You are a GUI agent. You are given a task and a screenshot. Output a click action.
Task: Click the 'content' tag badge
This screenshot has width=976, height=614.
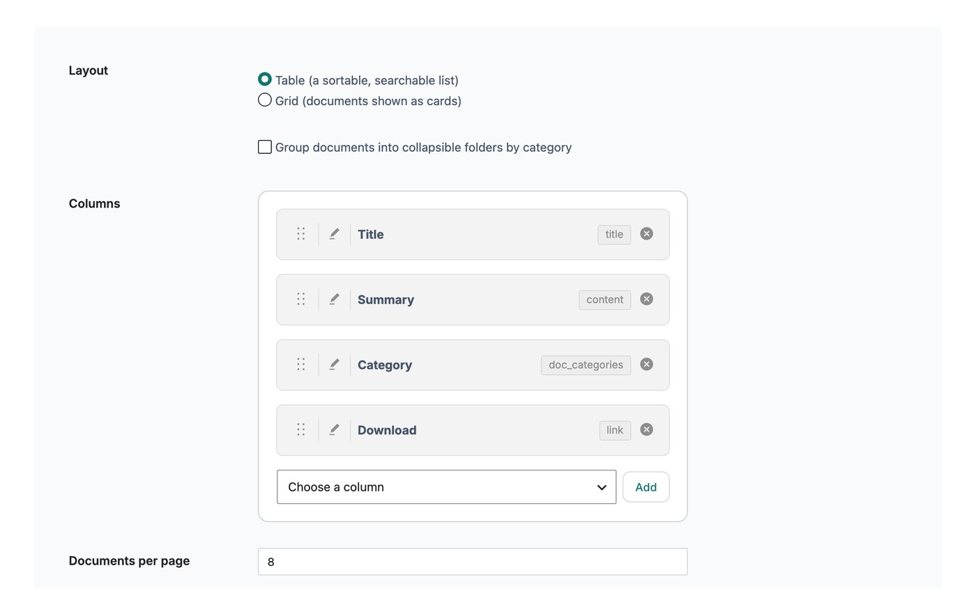pyautogui.click(x=604, y=300)
